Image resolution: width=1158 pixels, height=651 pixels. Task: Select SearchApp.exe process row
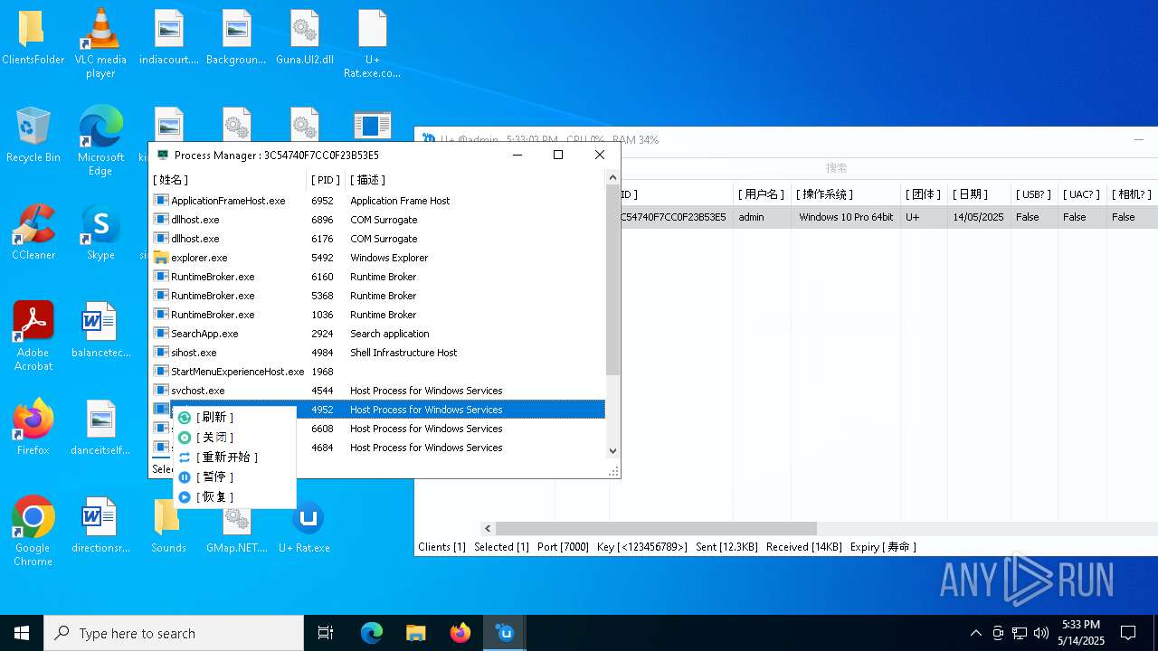[x=378, y=334]
